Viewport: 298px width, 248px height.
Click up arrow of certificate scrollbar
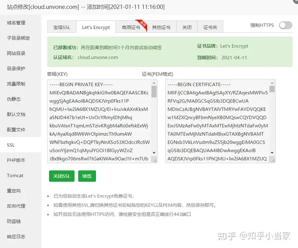tap(272, 83)
